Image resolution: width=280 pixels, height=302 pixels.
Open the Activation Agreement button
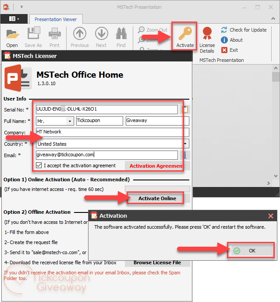pyautogui.click(x=157, y=166)
